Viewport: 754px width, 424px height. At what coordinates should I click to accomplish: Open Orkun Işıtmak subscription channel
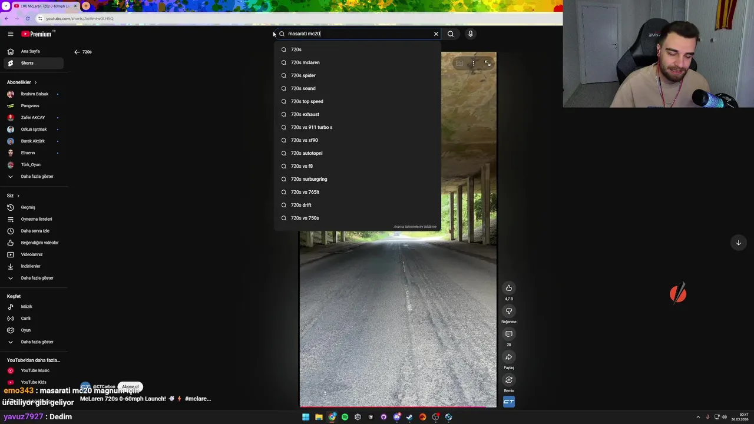pyautogui.click(x=34, y=130)
